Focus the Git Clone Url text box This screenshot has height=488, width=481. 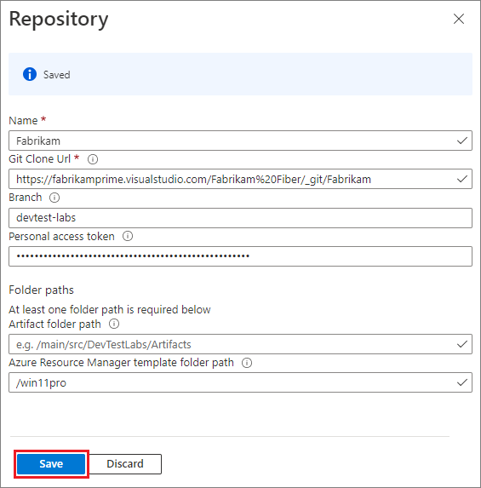240,179
